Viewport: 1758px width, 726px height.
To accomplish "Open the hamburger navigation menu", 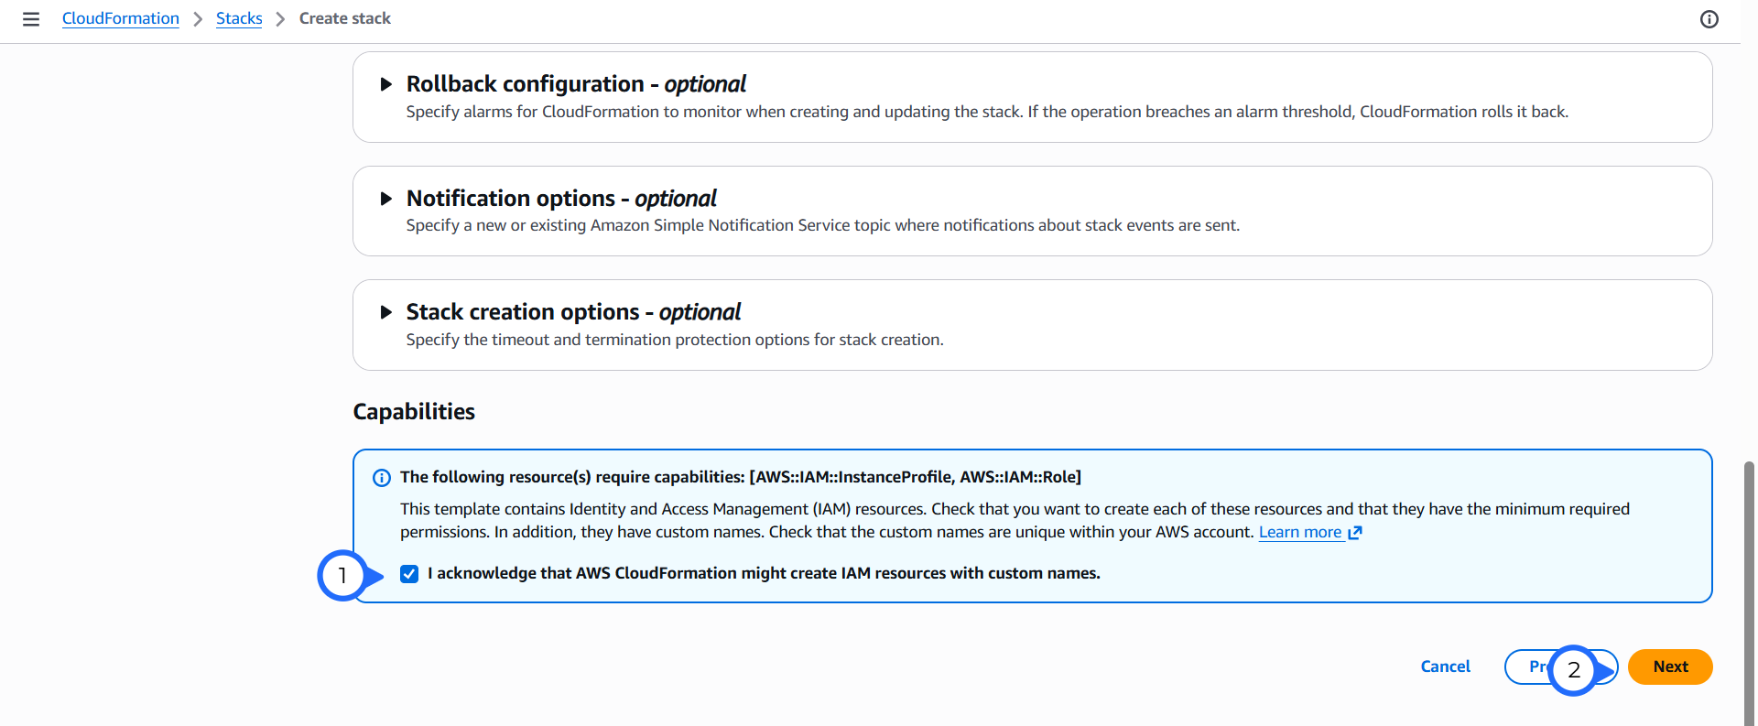I will pyautogui.click(x=31, y=19).
